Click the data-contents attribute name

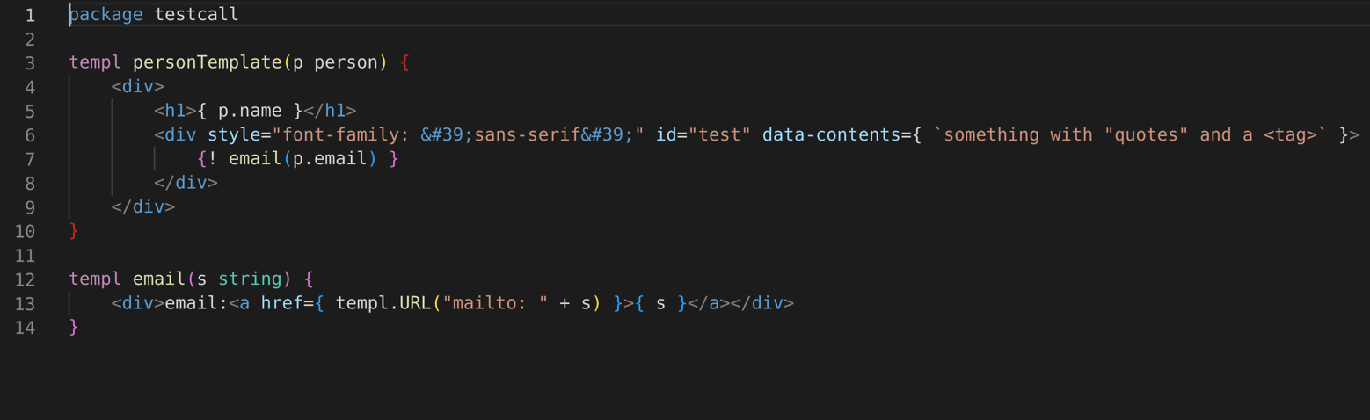[x=831, y=135]
